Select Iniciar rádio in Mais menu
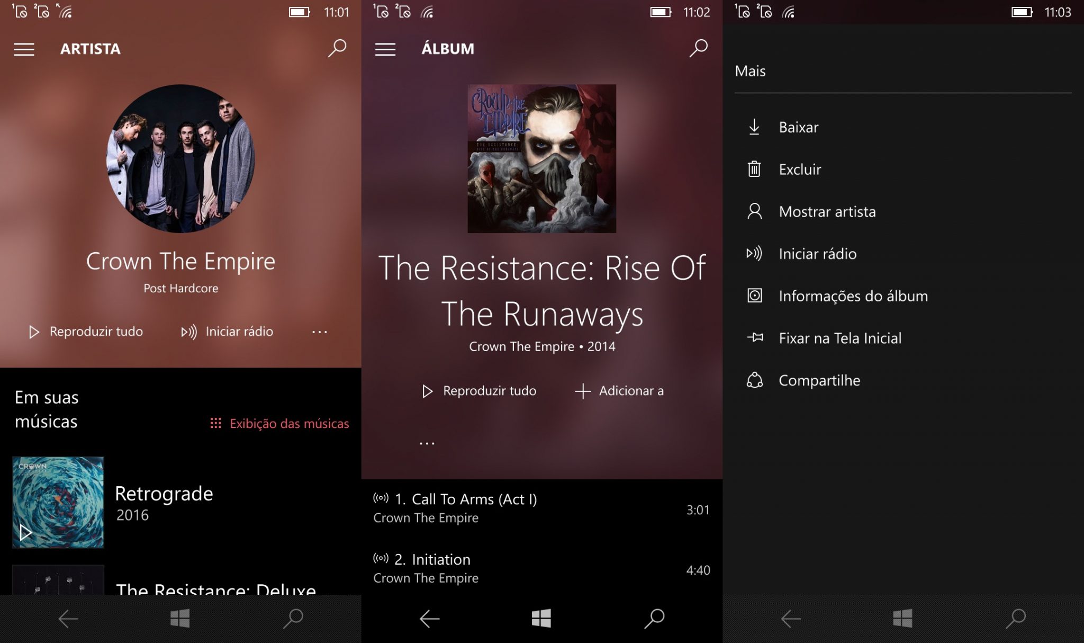 903,254
